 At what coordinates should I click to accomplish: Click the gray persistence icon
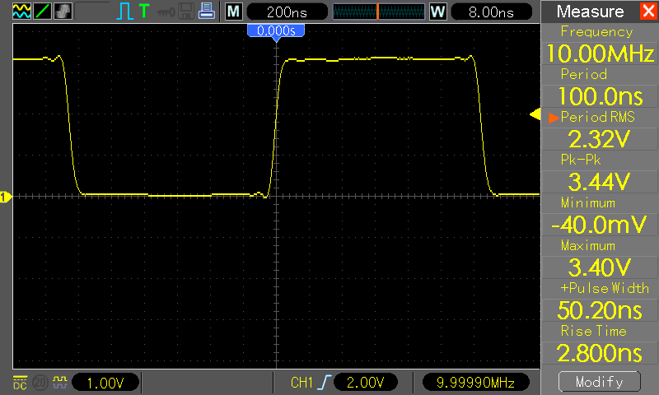click(x=63, y=12)
